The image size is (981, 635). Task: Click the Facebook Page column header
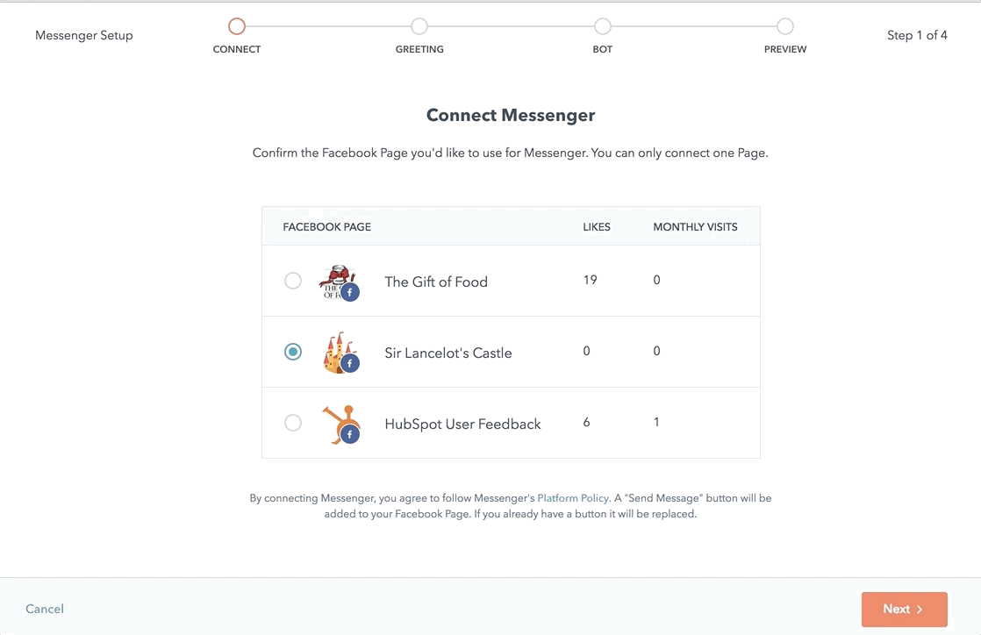(326, 227)
